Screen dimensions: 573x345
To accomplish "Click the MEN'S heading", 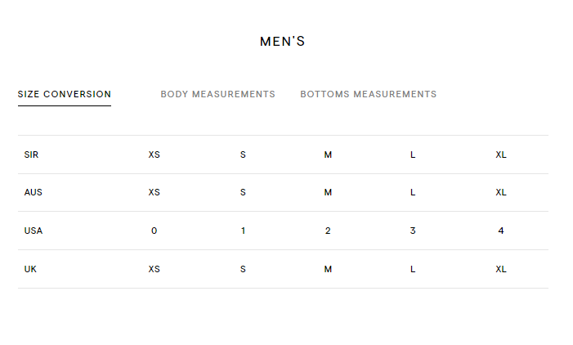I will point(283,42).
